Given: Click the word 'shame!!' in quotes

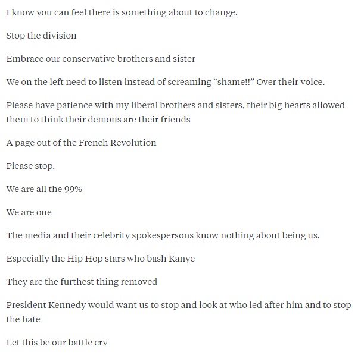Looking at the screenshot, I should pyautogui.click(x=234, y=82).
